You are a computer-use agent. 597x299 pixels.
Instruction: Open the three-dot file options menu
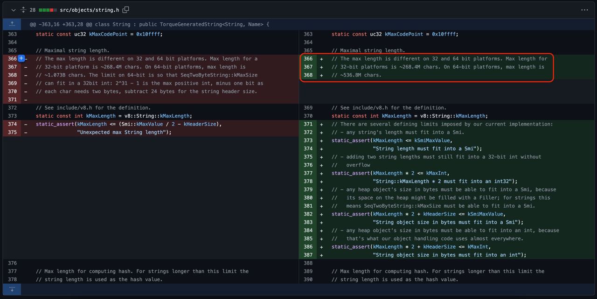(584, 10)
